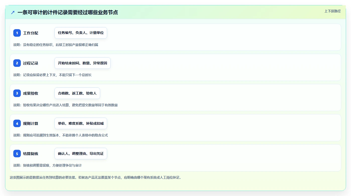Click step number 3 badge for 成果验收
This screenshot has width=351, height=196.
pyautogui.click(x=17, y=93)
